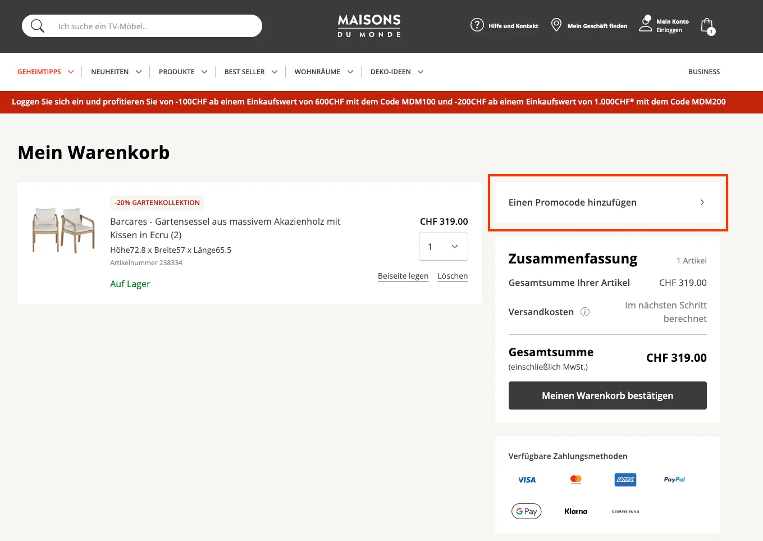Click Mein Konto Einloggen link
763x541 pixels.
(673, 26)
